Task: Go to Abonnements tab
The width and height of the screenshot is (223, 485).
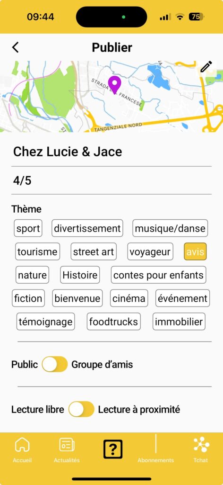Action: pos(156,460)
